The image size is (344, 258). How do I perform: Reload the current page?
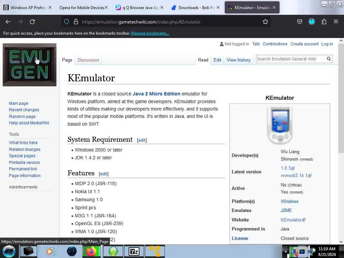coord(32,22)
